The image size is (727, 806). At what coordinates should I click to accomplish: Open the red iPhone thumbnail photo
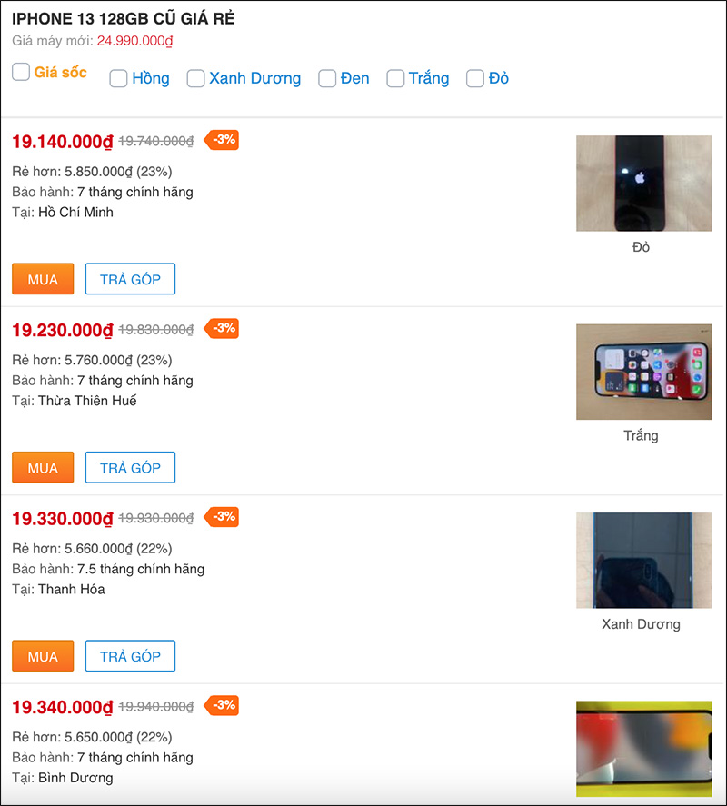pyautogui.click(x=643, y=184)
